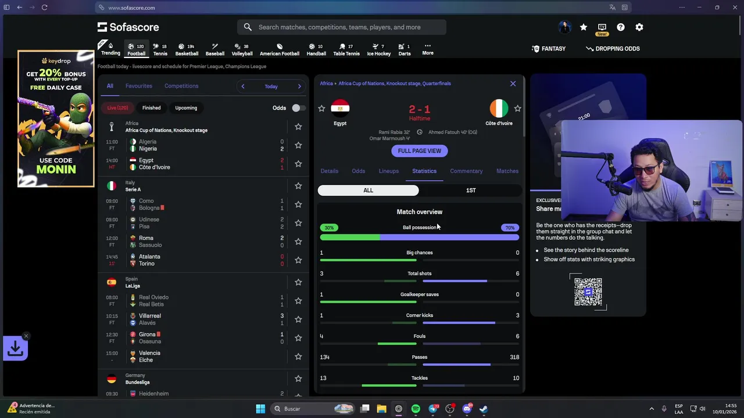Image resolution: width=744 pixels, height=418 pixels.
Task: Open the Sofascore favourites star in header
Action: coord(584,27)
